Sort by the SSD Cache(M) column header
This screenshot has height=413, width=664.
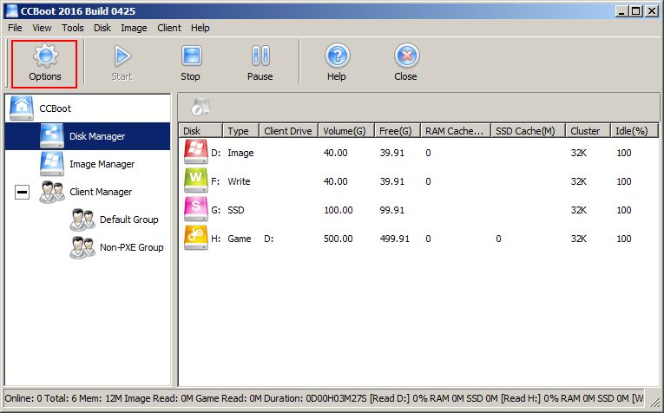pos(528,131)
